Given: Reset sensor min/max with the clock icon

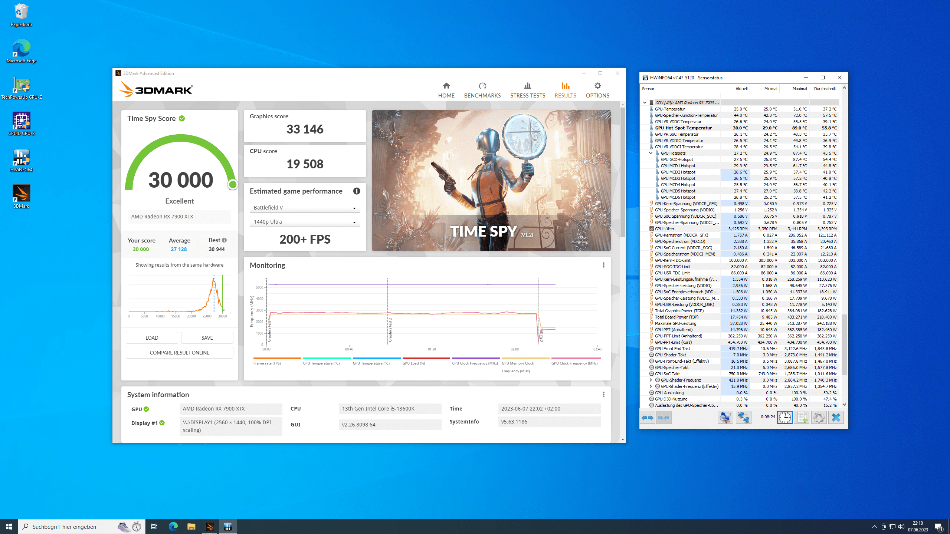Looking at the screenshot, I should point(784,418).
